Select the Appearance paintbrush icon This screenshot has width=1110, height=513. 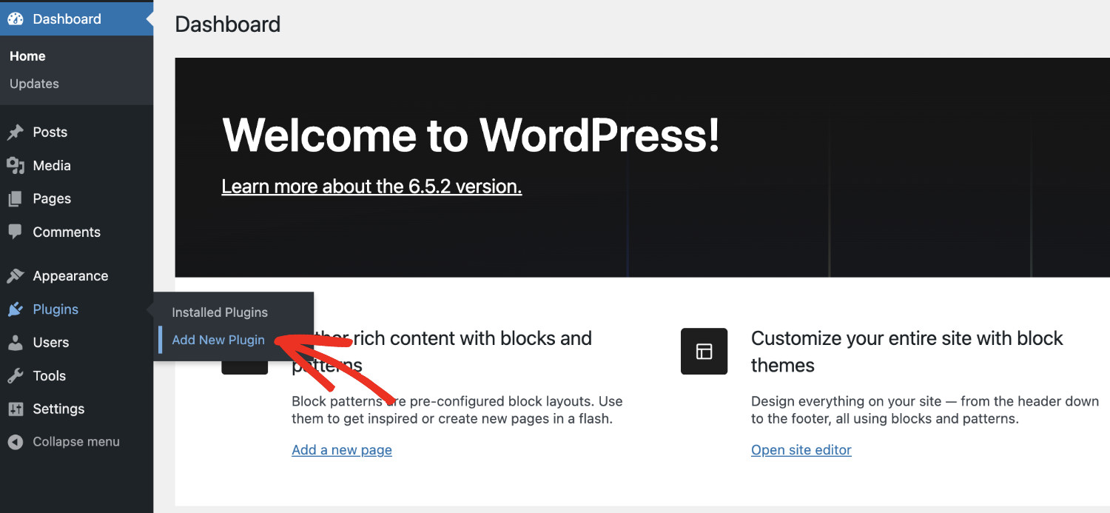[16, 275]
